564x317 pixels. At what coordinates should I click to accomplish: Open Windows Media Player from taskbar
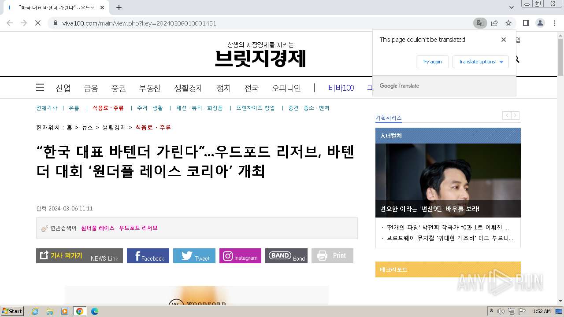(65, 311)
